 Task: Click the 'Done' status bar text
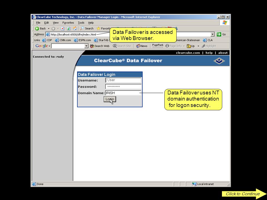click(40, 184)
